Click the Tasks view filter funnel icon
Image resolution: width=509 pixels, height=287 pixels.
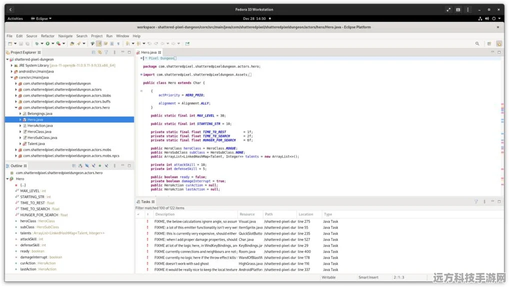pyautogui.click(x=476, y=201)
